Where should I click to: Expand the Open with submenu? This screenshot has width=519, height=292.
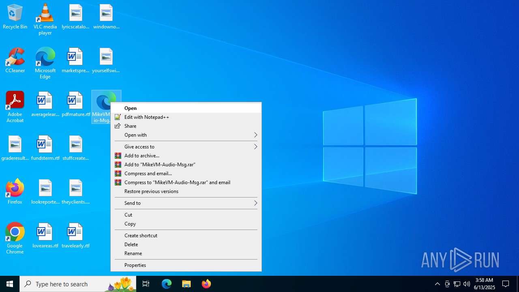pyautogui.click(x=186, y=135)
